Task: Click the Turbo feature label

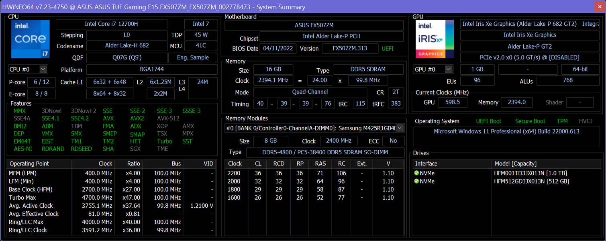Action: coord(165,141)
